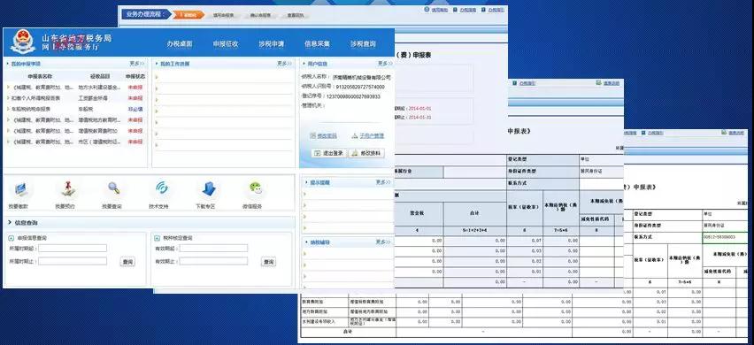
Task: Click the 退出登录 button
Action: point(329,153)
